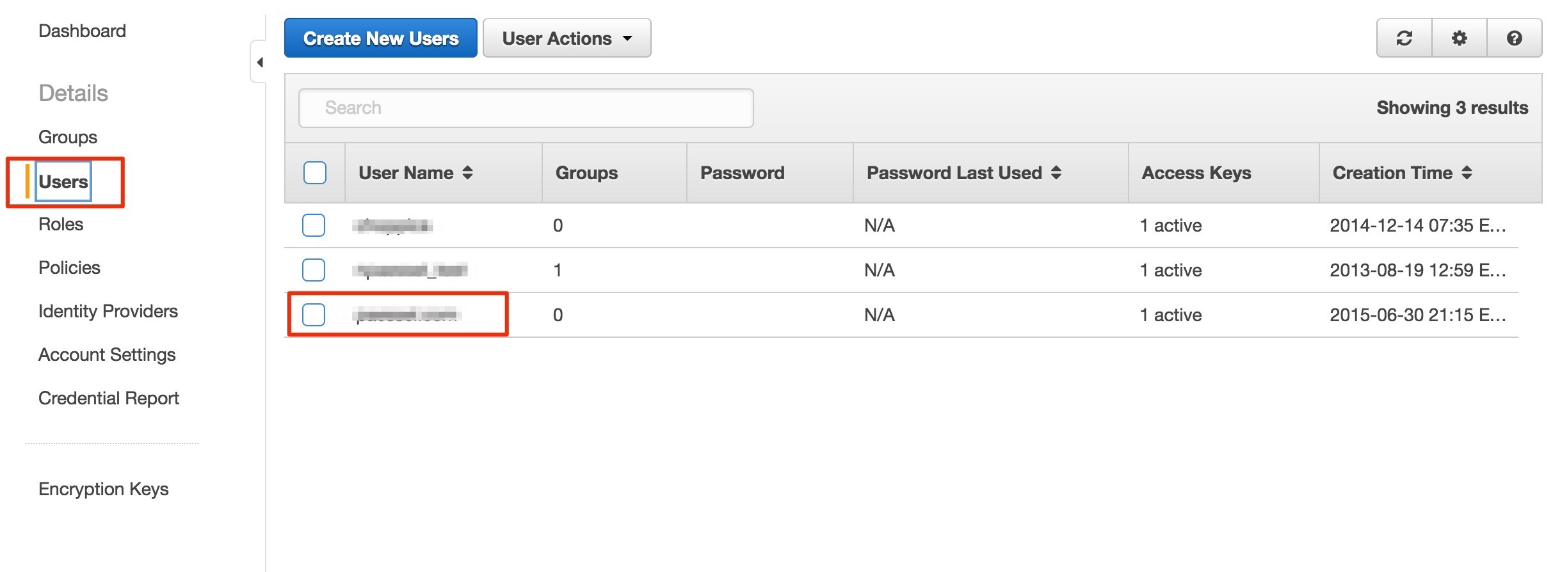Select Users in the sidebar
The image size is (1553, 572).
coord(63,182)
